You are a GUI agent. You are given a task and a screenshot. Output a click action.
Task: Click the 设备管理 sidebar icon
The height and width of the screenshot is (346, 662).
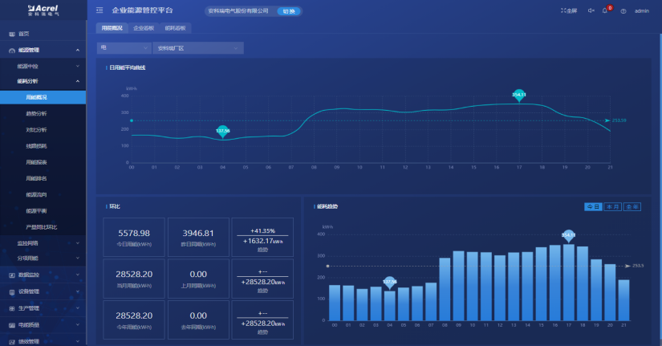[x=11, y=291]
